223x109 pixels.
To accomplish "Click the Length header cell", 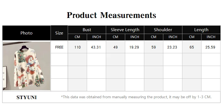I will [x=201, y=30].
